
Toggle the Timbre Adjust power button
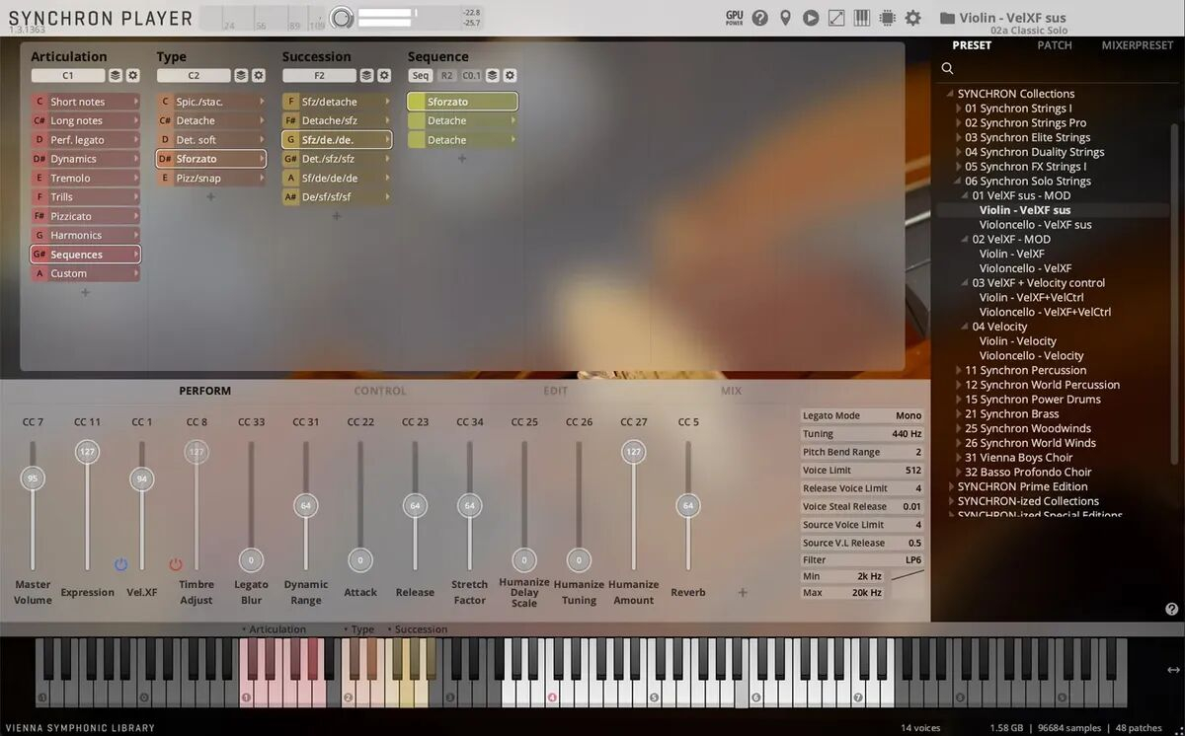pos(176,564)
